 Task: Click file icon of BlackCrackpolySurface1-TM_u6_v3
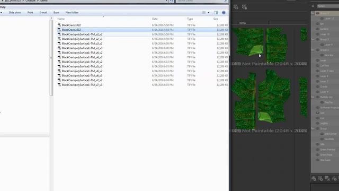point(59,75)
